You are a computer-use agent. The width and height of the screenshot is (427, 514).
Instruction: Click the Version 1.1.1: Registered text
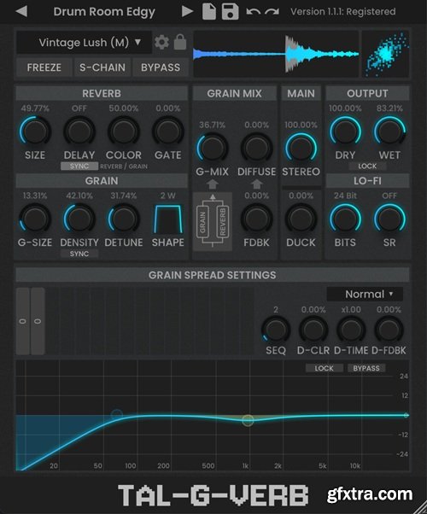tap(343, 11)
